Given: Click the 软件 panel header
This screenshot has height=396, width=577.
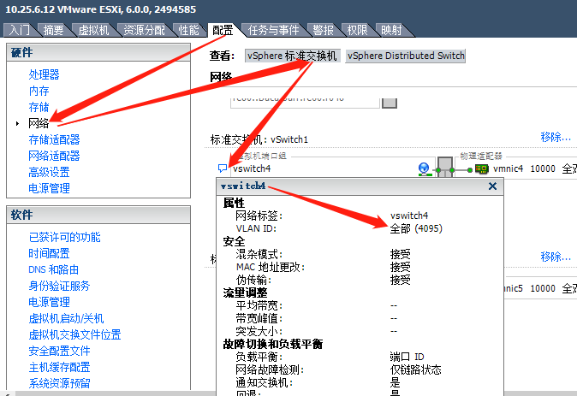Looking at the screenshot, I should click(x=98, y=215).
